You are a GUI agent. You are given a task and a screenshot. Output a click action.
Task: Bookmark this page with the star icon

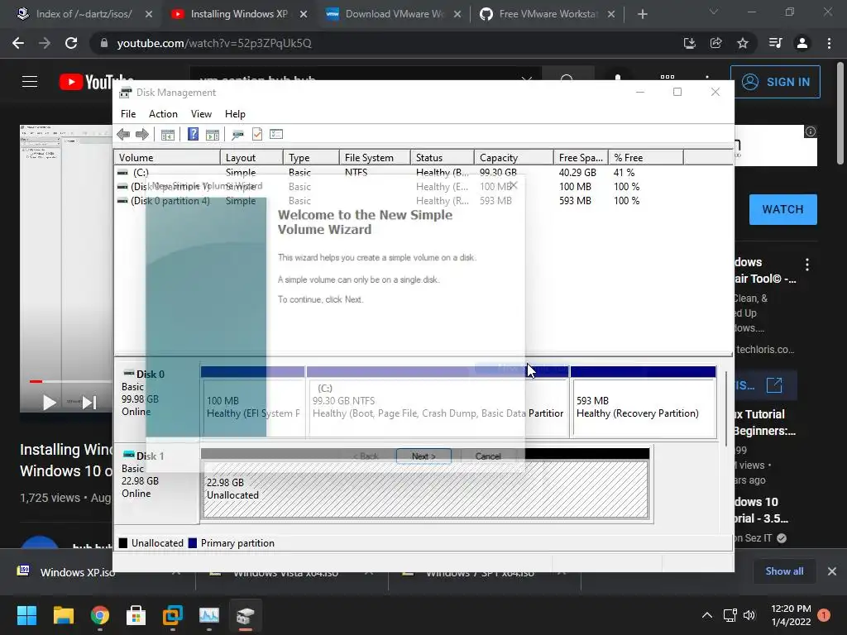coord(743,43)
